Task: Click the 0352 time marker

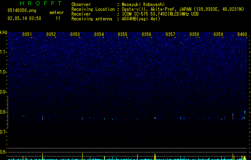Action: coord(51,34)
